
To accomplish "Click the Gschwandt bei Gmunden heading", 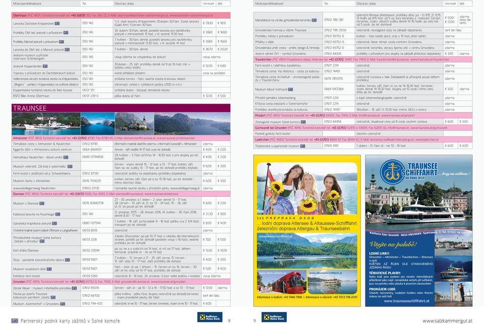I will click(362, 127).
